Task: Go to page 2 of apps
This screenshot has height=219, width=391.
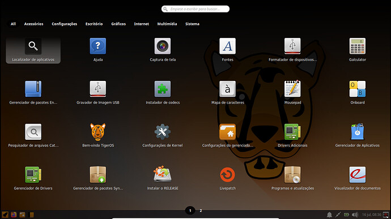Action: [201, 211]
